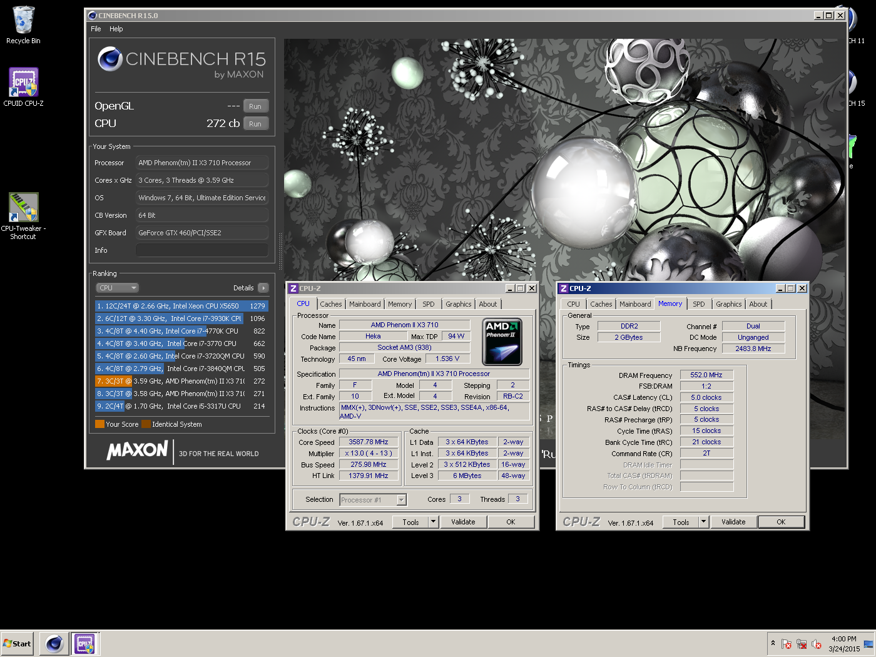Click the Cinebench icon in the taskbar
Viewport: 876px width, 657px height.
54,643
